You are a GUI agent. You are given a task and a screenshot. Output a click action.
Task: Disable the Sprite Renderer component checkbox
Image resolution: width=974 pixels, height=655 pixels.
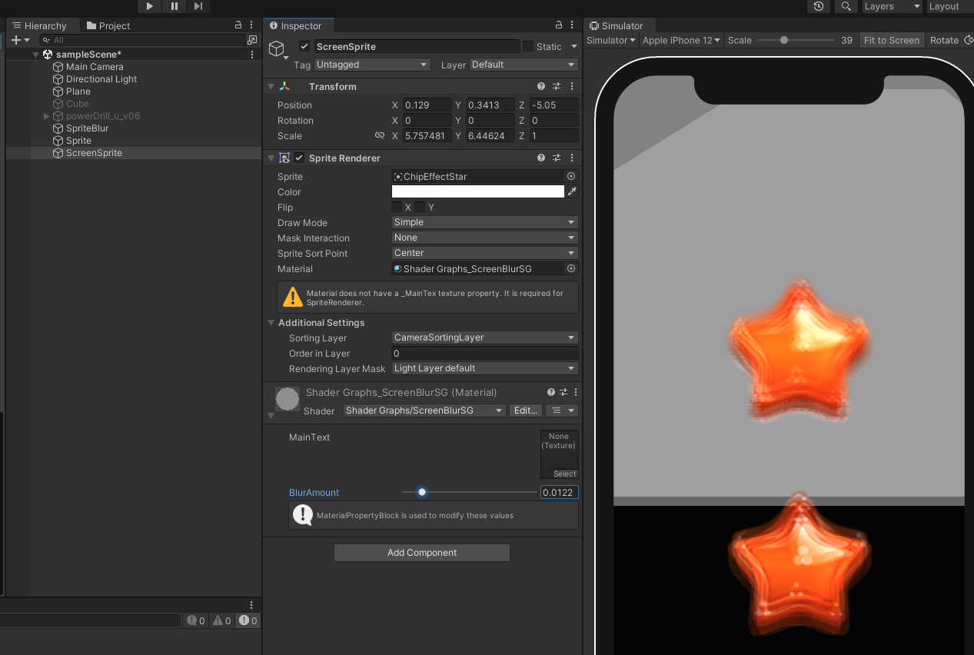[299, 158]
